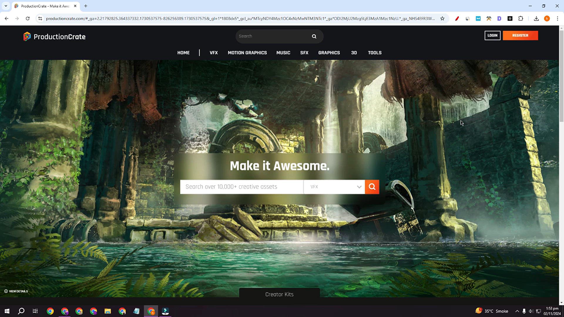Click the black square extension icon

510,18
